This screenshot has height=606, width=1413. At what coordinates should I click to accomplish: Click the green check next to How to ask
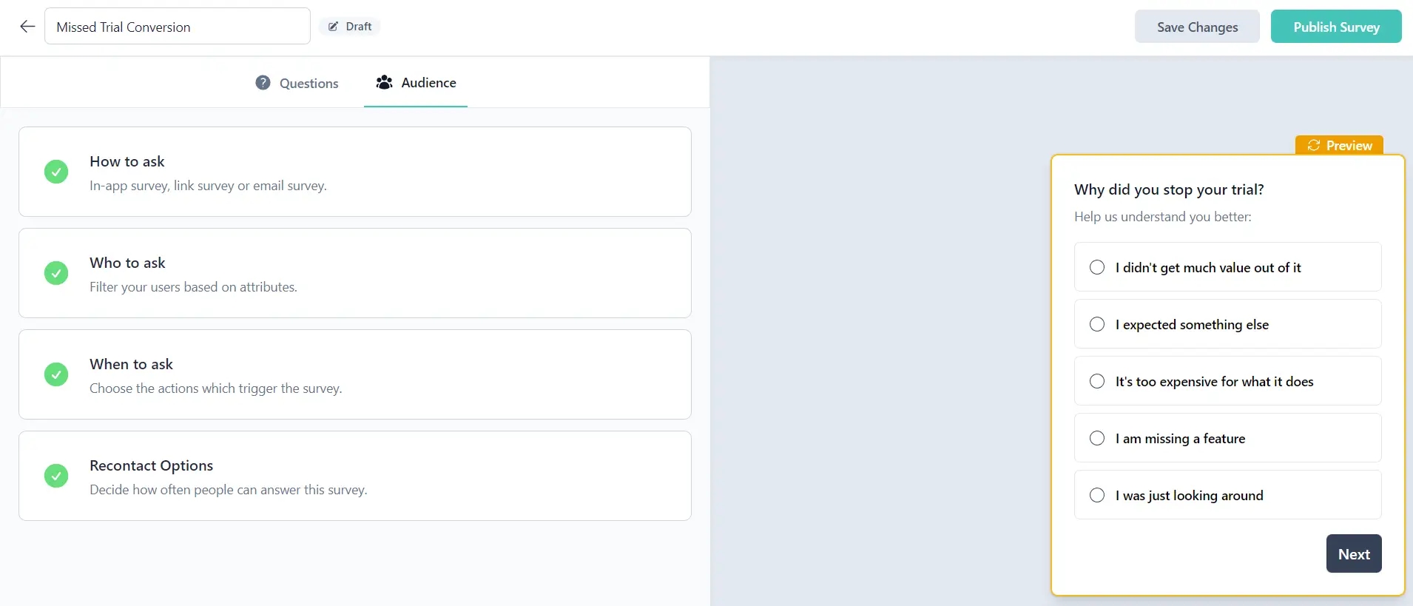click(56, 172)
